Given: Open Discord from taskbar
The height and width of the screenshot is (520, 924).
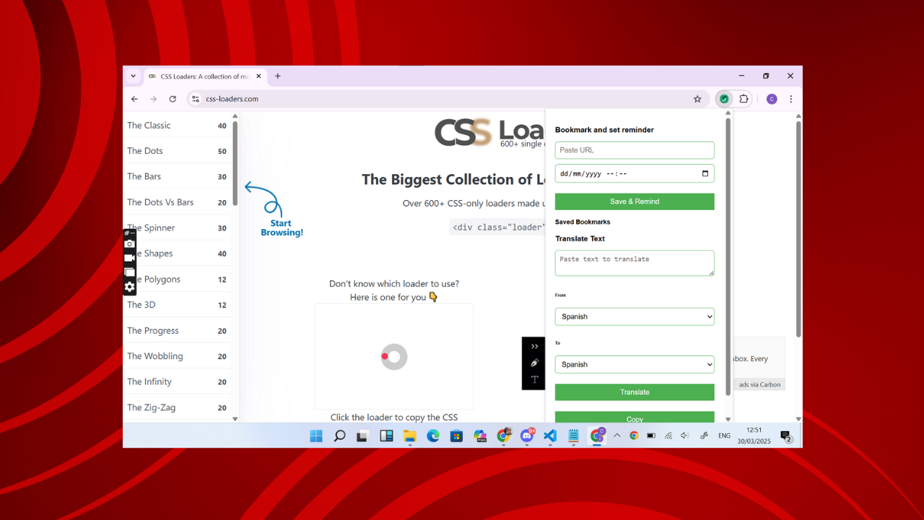Looking at the screenshot, I should click(x=527, y=435).
